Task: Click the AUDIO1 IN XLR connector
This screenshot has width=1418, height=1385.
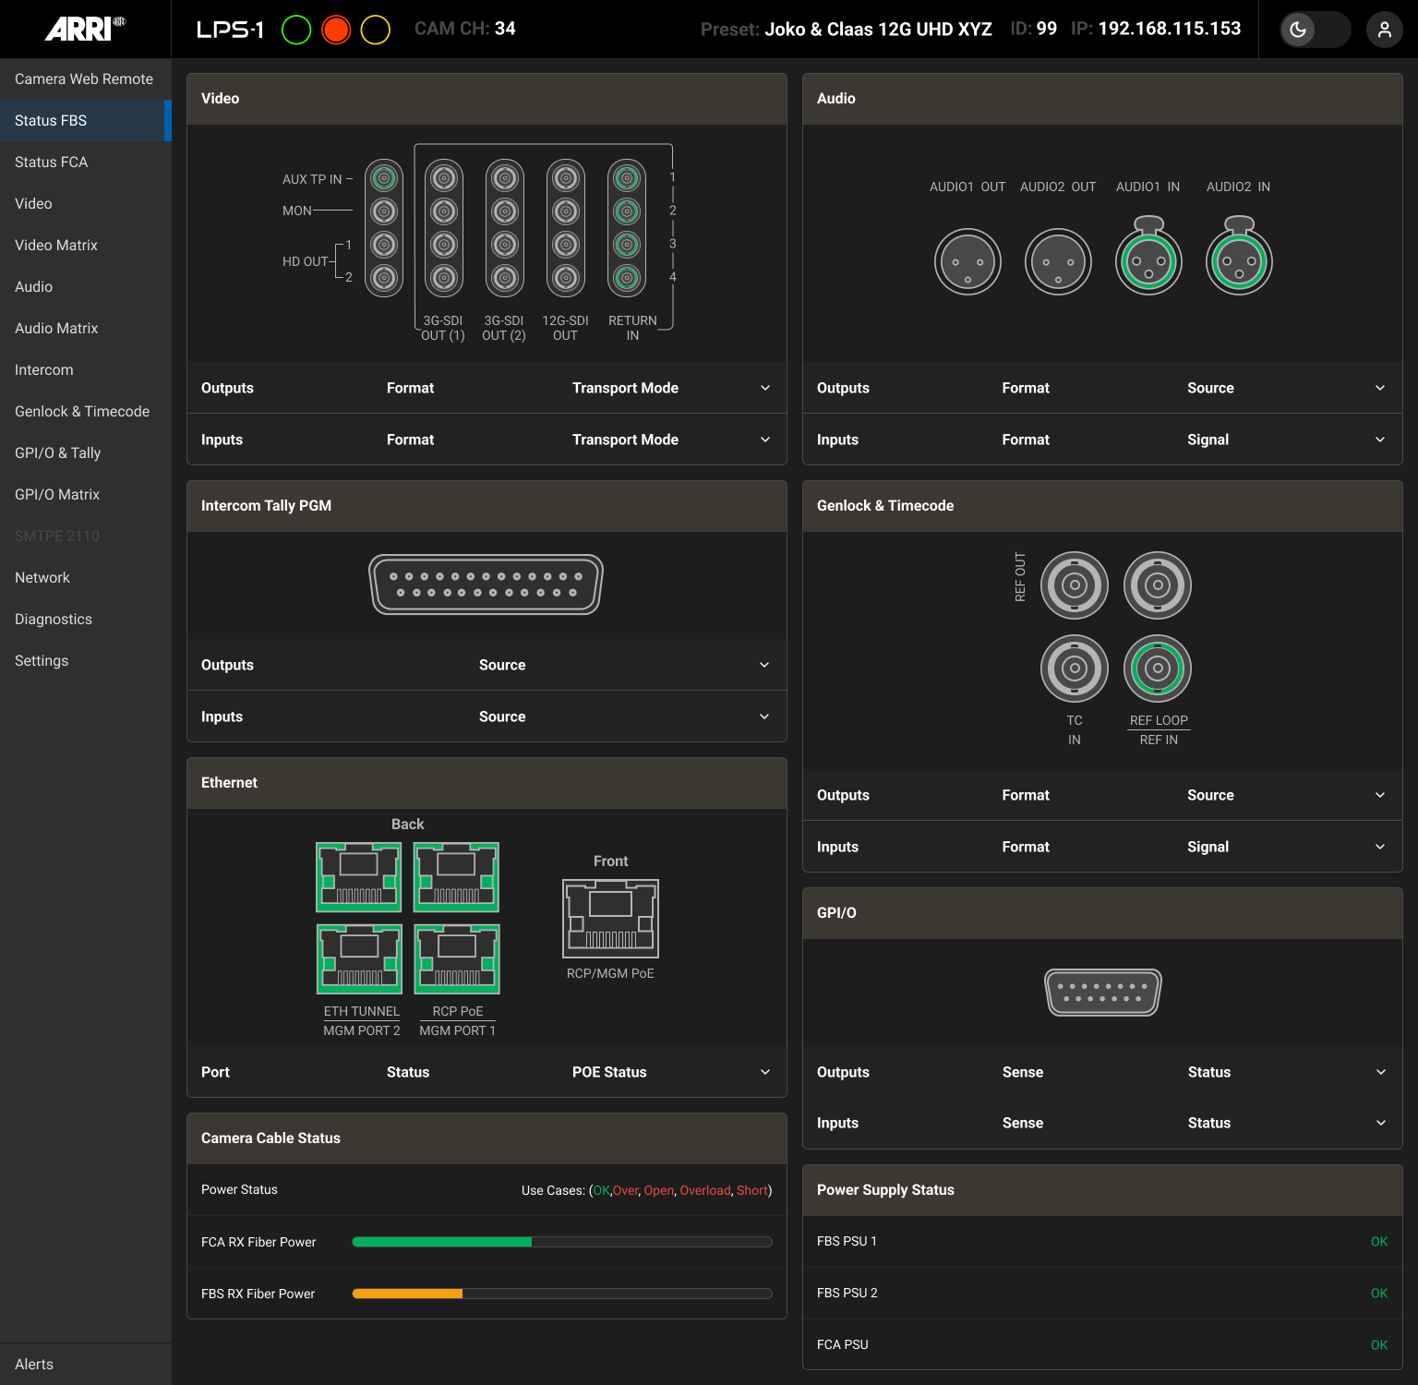Action: 1148,260
